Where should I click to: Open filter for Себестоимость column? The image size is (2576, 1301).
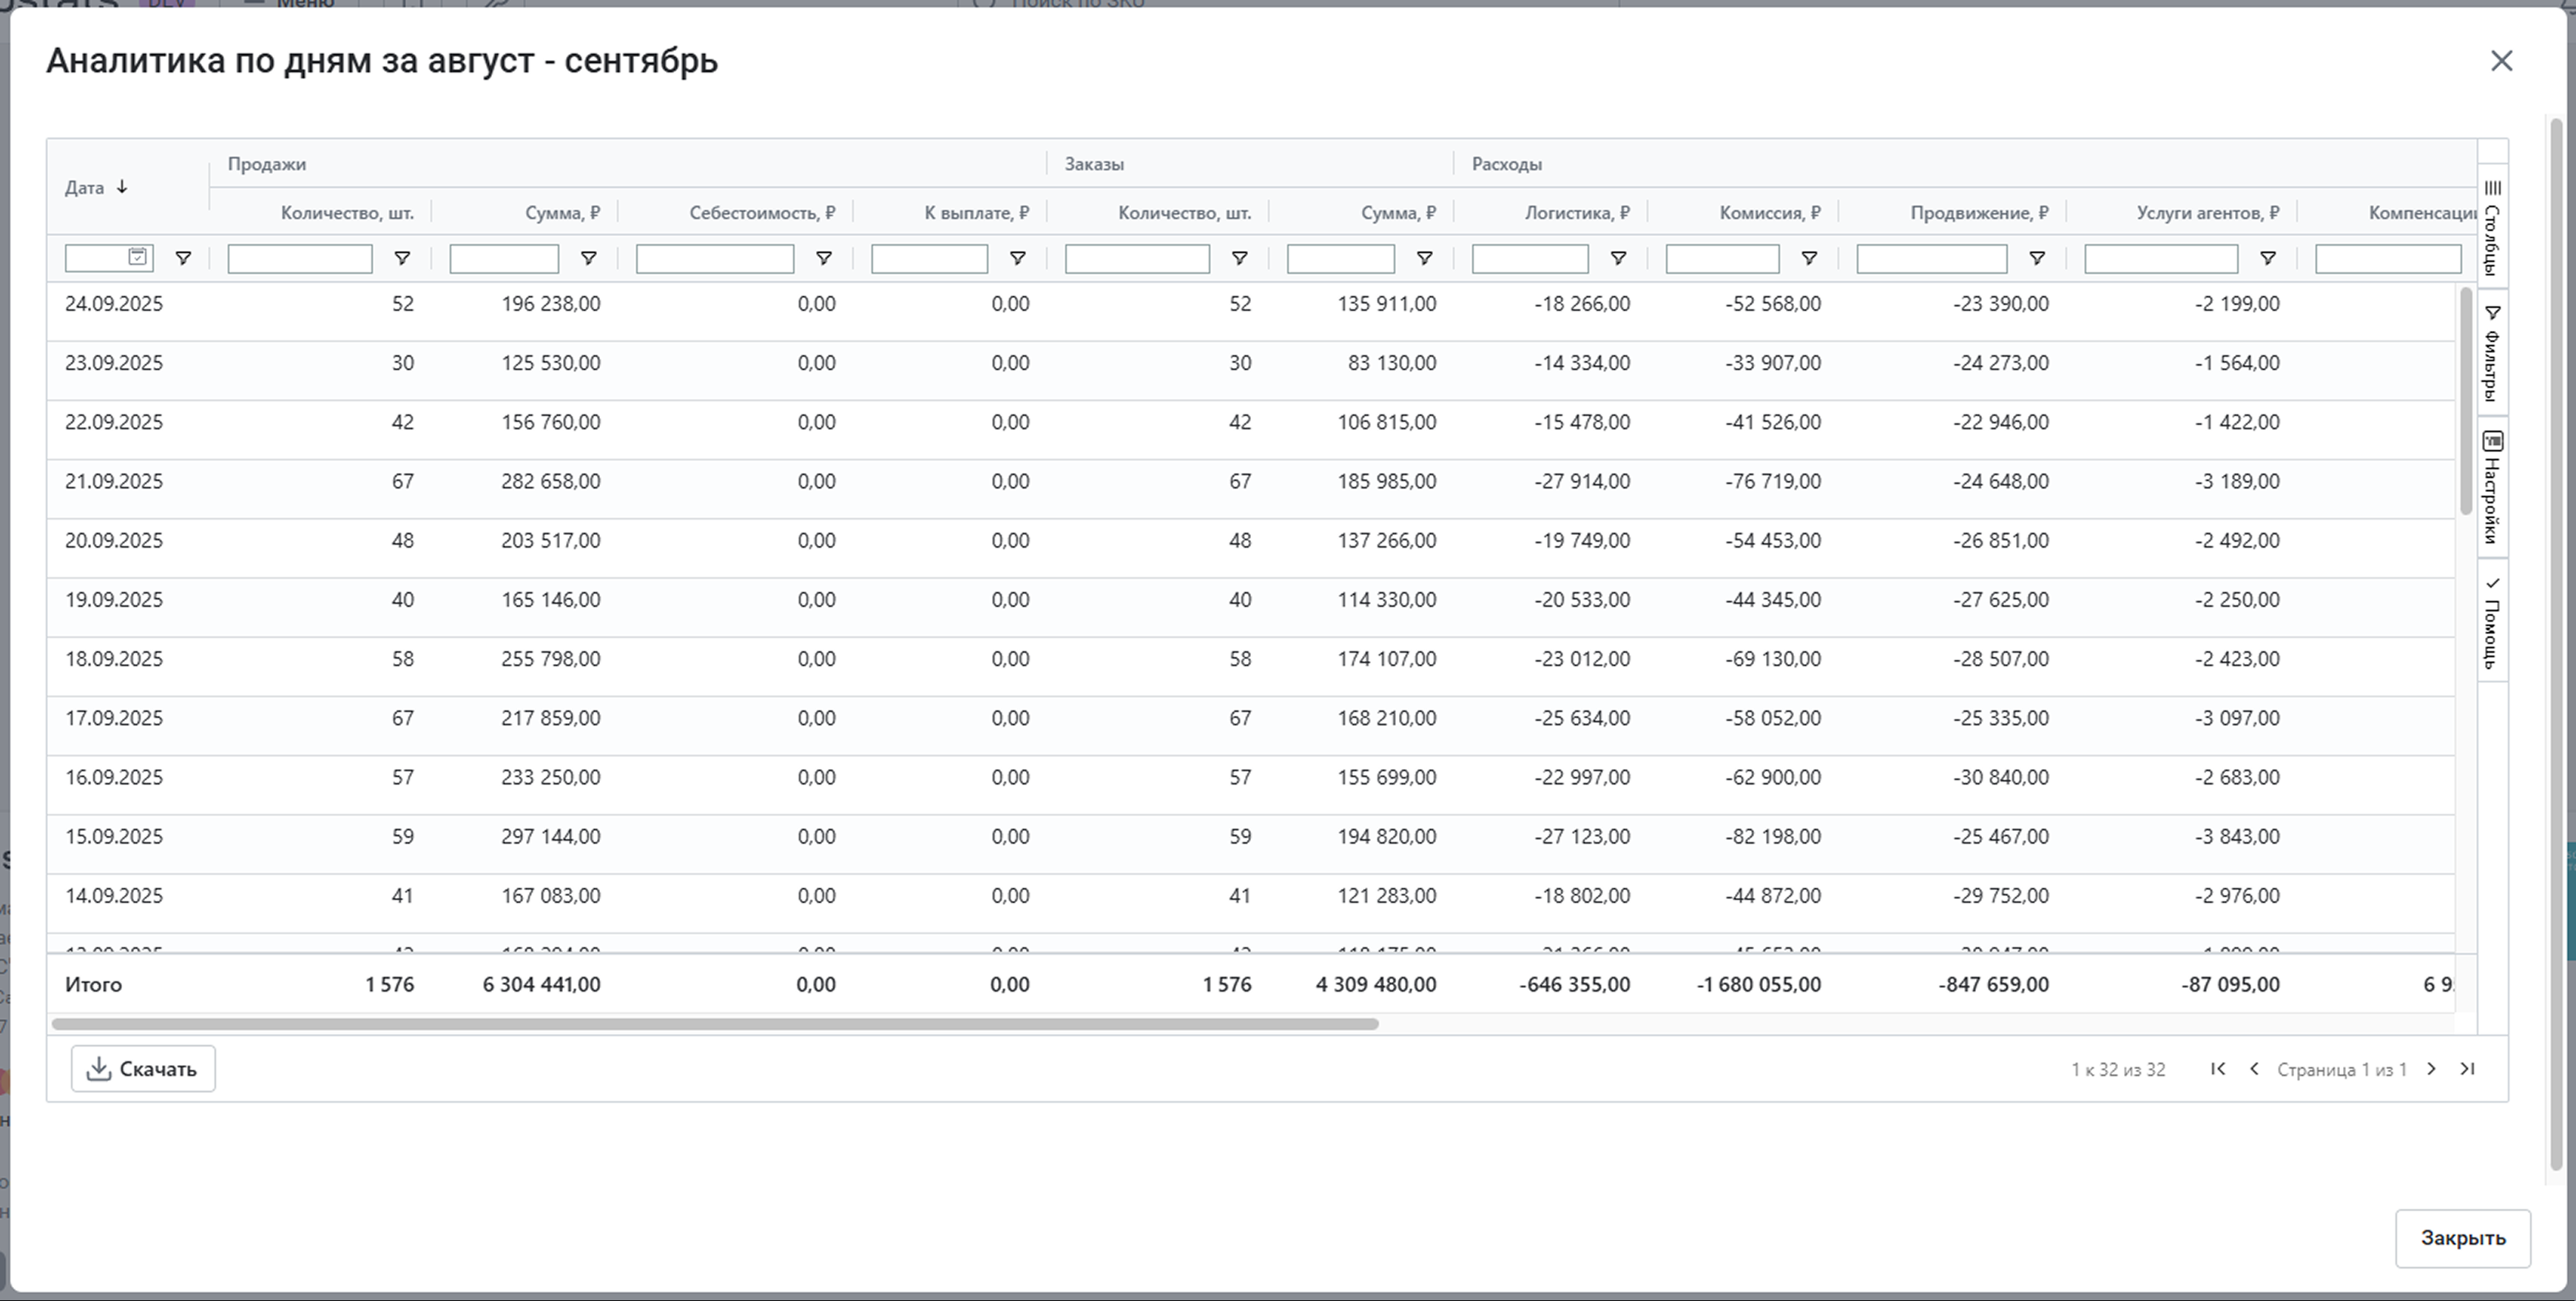pyautogui.click(x=823, y=258)
